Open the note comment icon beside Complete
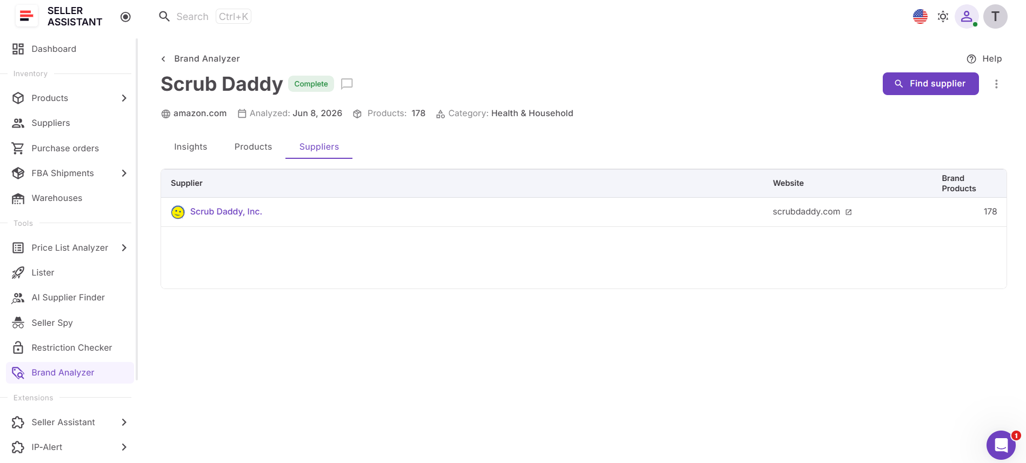The height and width of the screenshot is (463, 1026). (347, 84)
